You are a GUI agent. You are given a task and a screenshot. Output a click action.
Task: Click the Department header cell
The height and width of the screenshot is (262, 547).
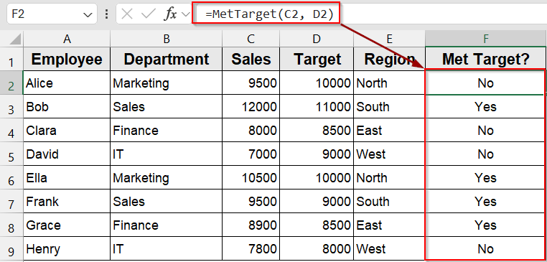tap(167, 60)
